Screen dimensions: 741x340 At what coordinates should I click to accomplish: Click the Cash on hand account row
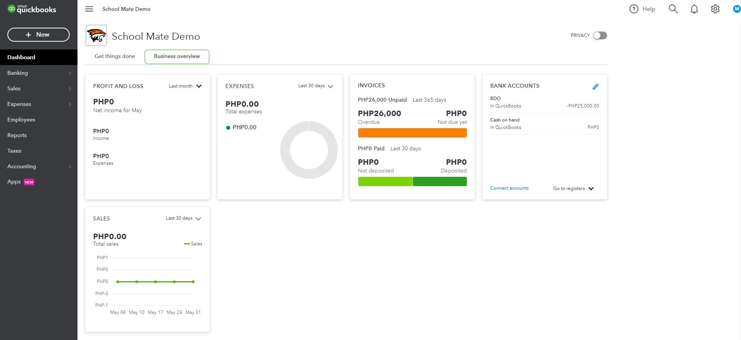pos(544,123)
